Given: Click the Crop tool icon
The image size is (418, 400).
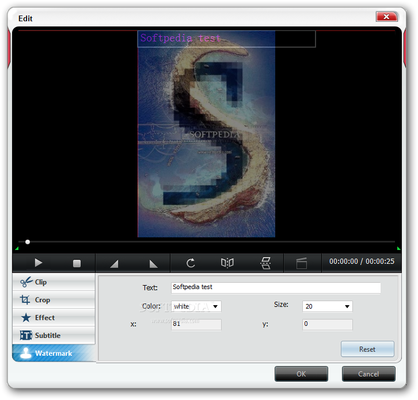Looking at the screenshot, I should click(25, 299).
